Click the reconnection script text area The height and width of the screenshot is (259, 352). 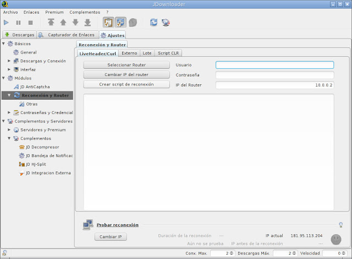[209, 152]
